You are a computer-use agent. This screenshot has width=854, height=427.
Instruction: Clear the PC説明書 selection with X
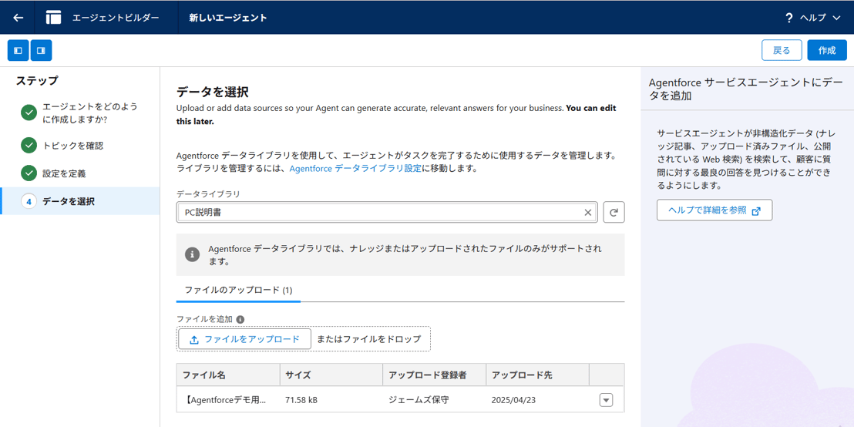click(587, 213)
